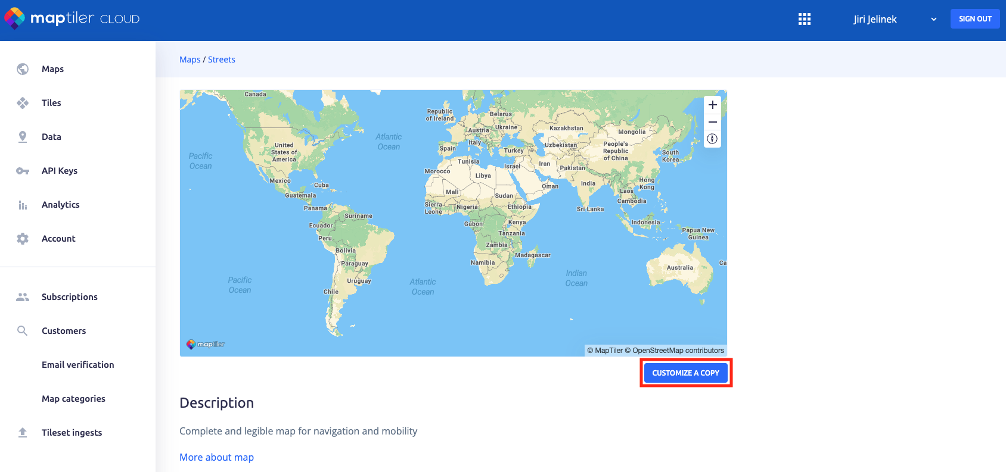
Task: Click CUSTOMIZE A COPY button
Action: coord(686,373)
